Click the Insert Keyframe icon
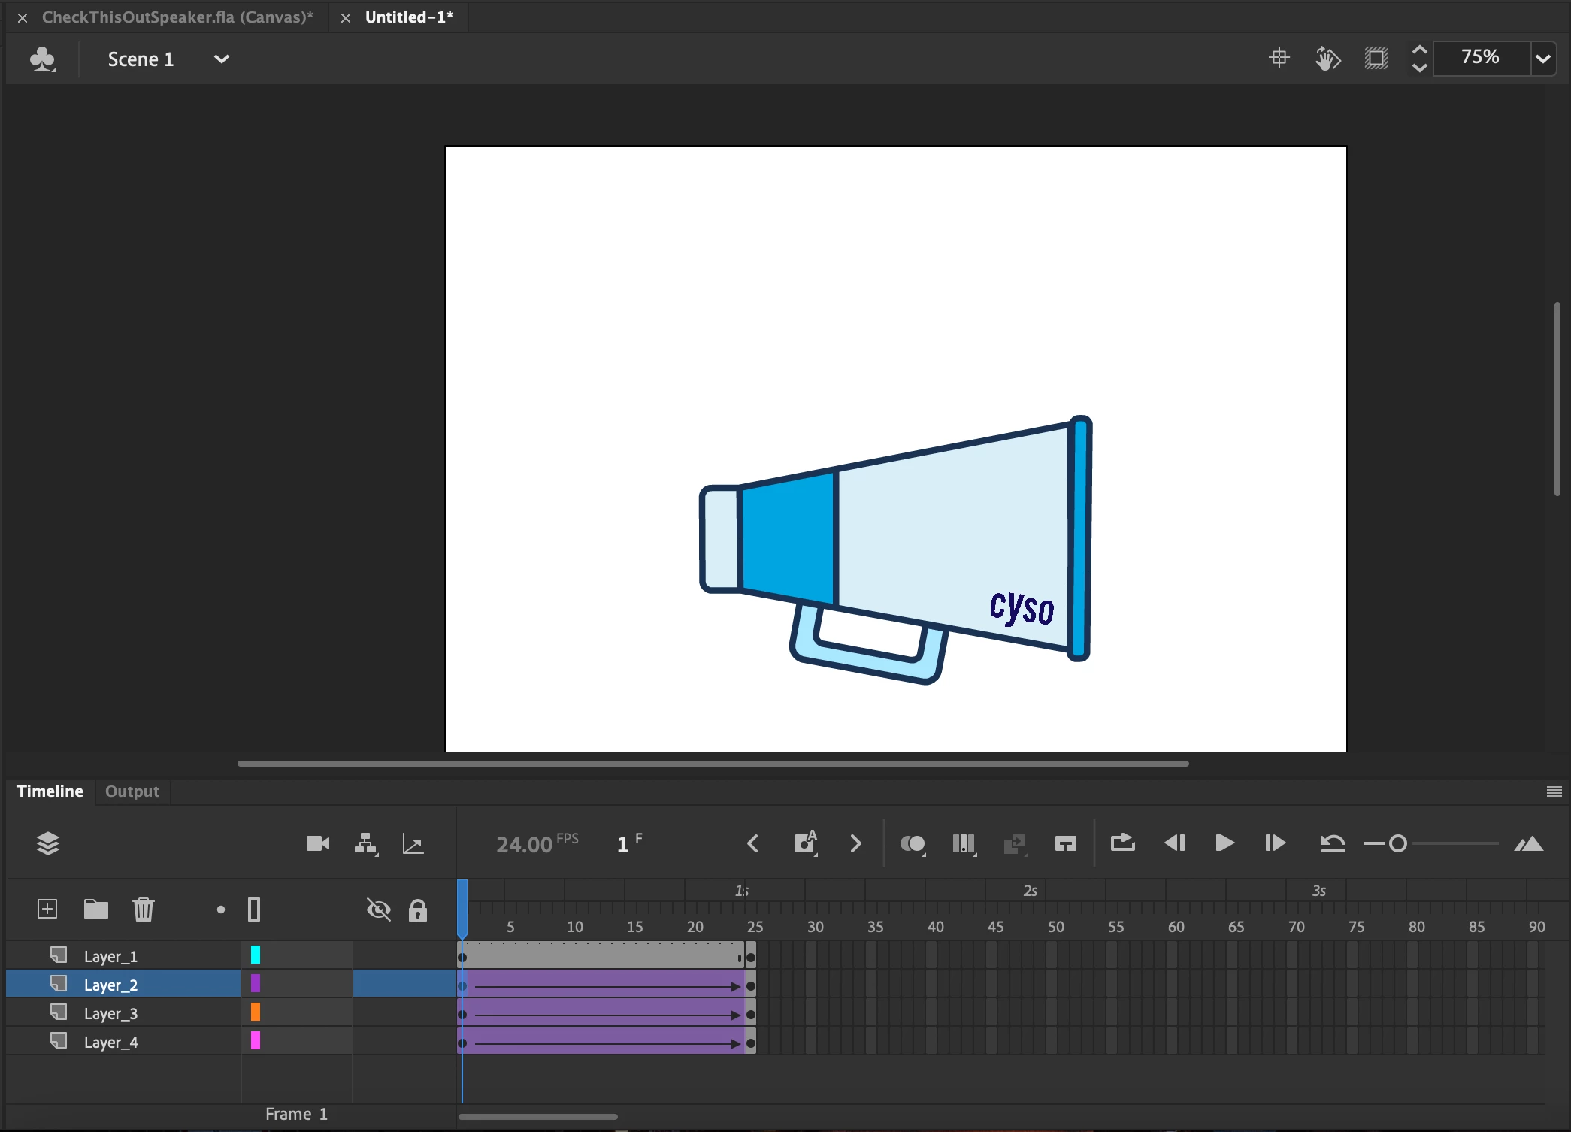The image size is (1571, 1132). click(x=805, y=843)
